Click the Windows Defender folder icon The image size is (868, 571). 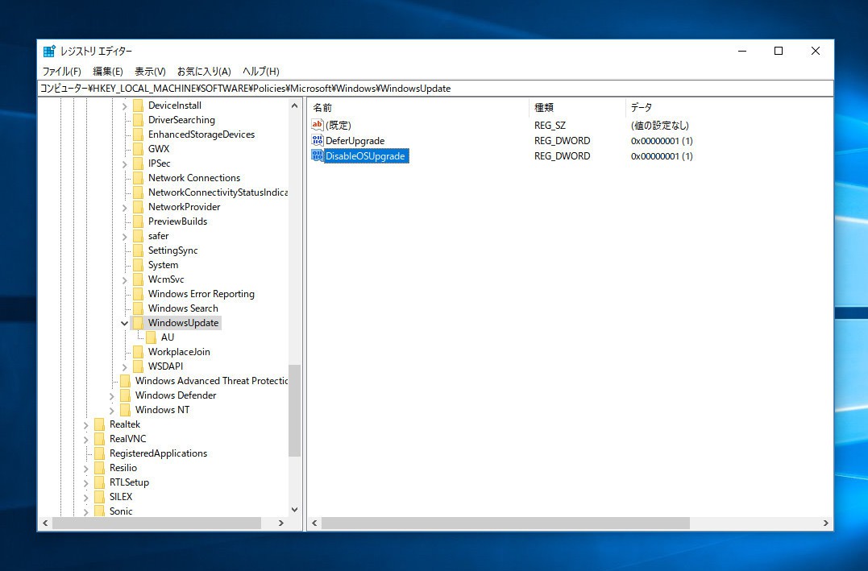pos(125,395)
